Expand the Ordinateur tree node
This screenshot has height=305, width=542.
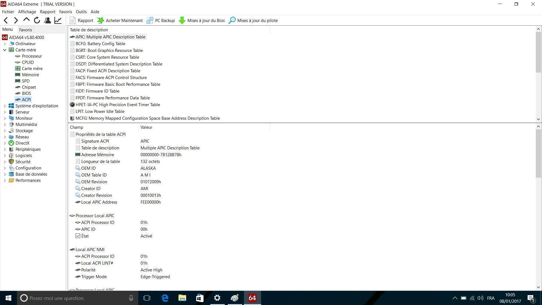click(5, 44)
